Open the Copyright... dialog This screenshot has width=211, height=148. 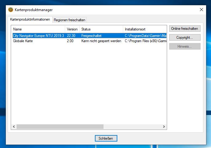[x=185, y=38]
